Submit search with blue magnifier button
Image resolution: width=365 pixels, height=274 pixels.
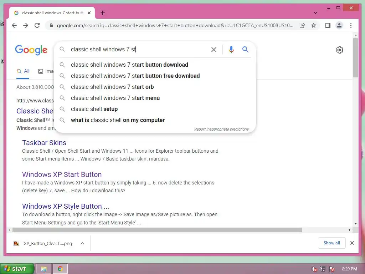pos(245,49)
